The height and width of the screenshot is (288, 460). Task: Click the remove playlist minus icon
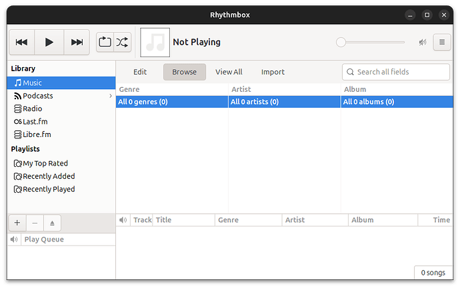[x=35, y=223]
